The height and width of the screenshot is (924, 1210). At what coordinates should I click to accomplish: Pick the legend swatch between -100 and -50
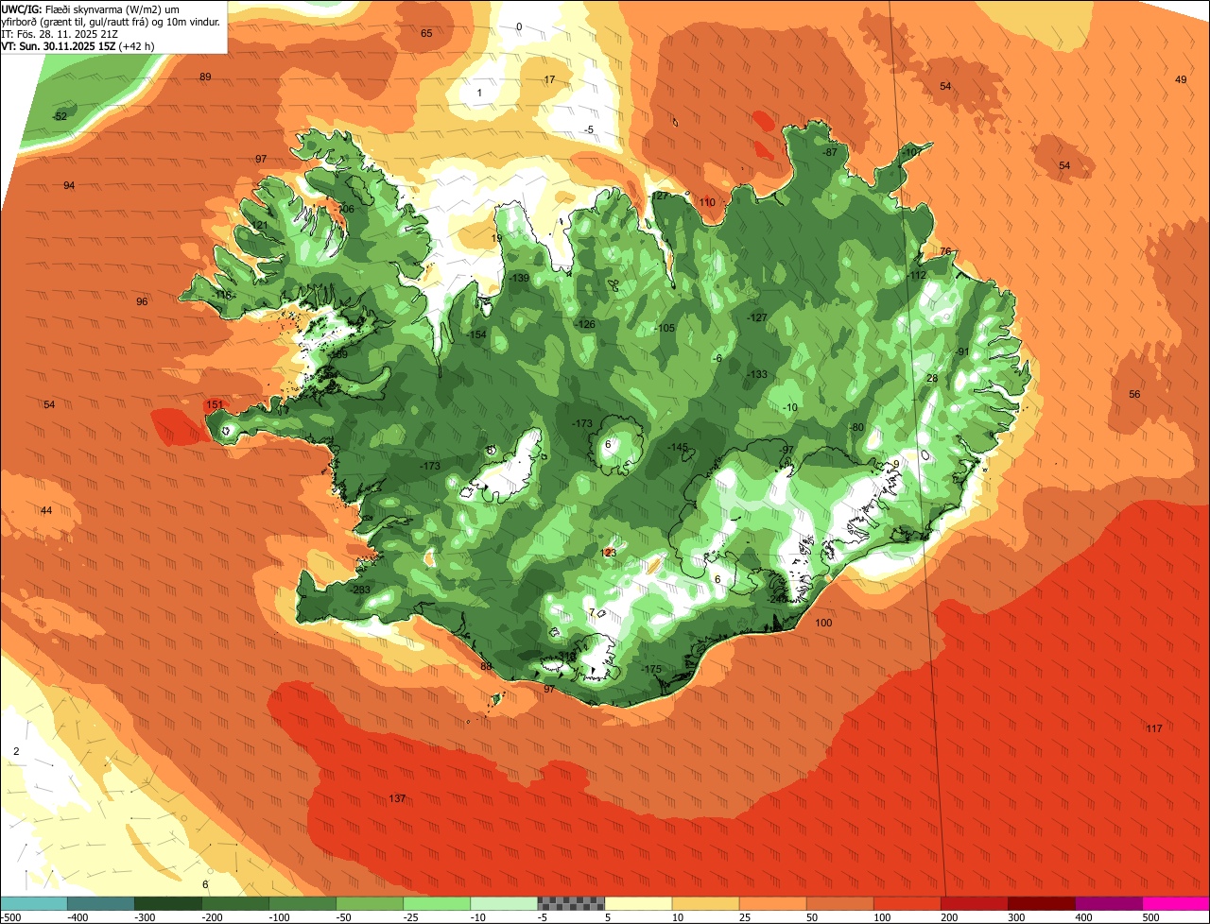[302, 903]
